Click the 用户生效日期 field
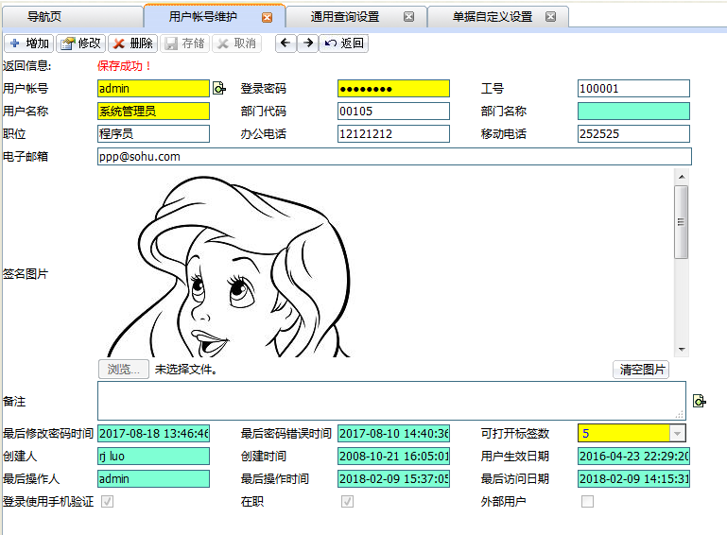 633,457
